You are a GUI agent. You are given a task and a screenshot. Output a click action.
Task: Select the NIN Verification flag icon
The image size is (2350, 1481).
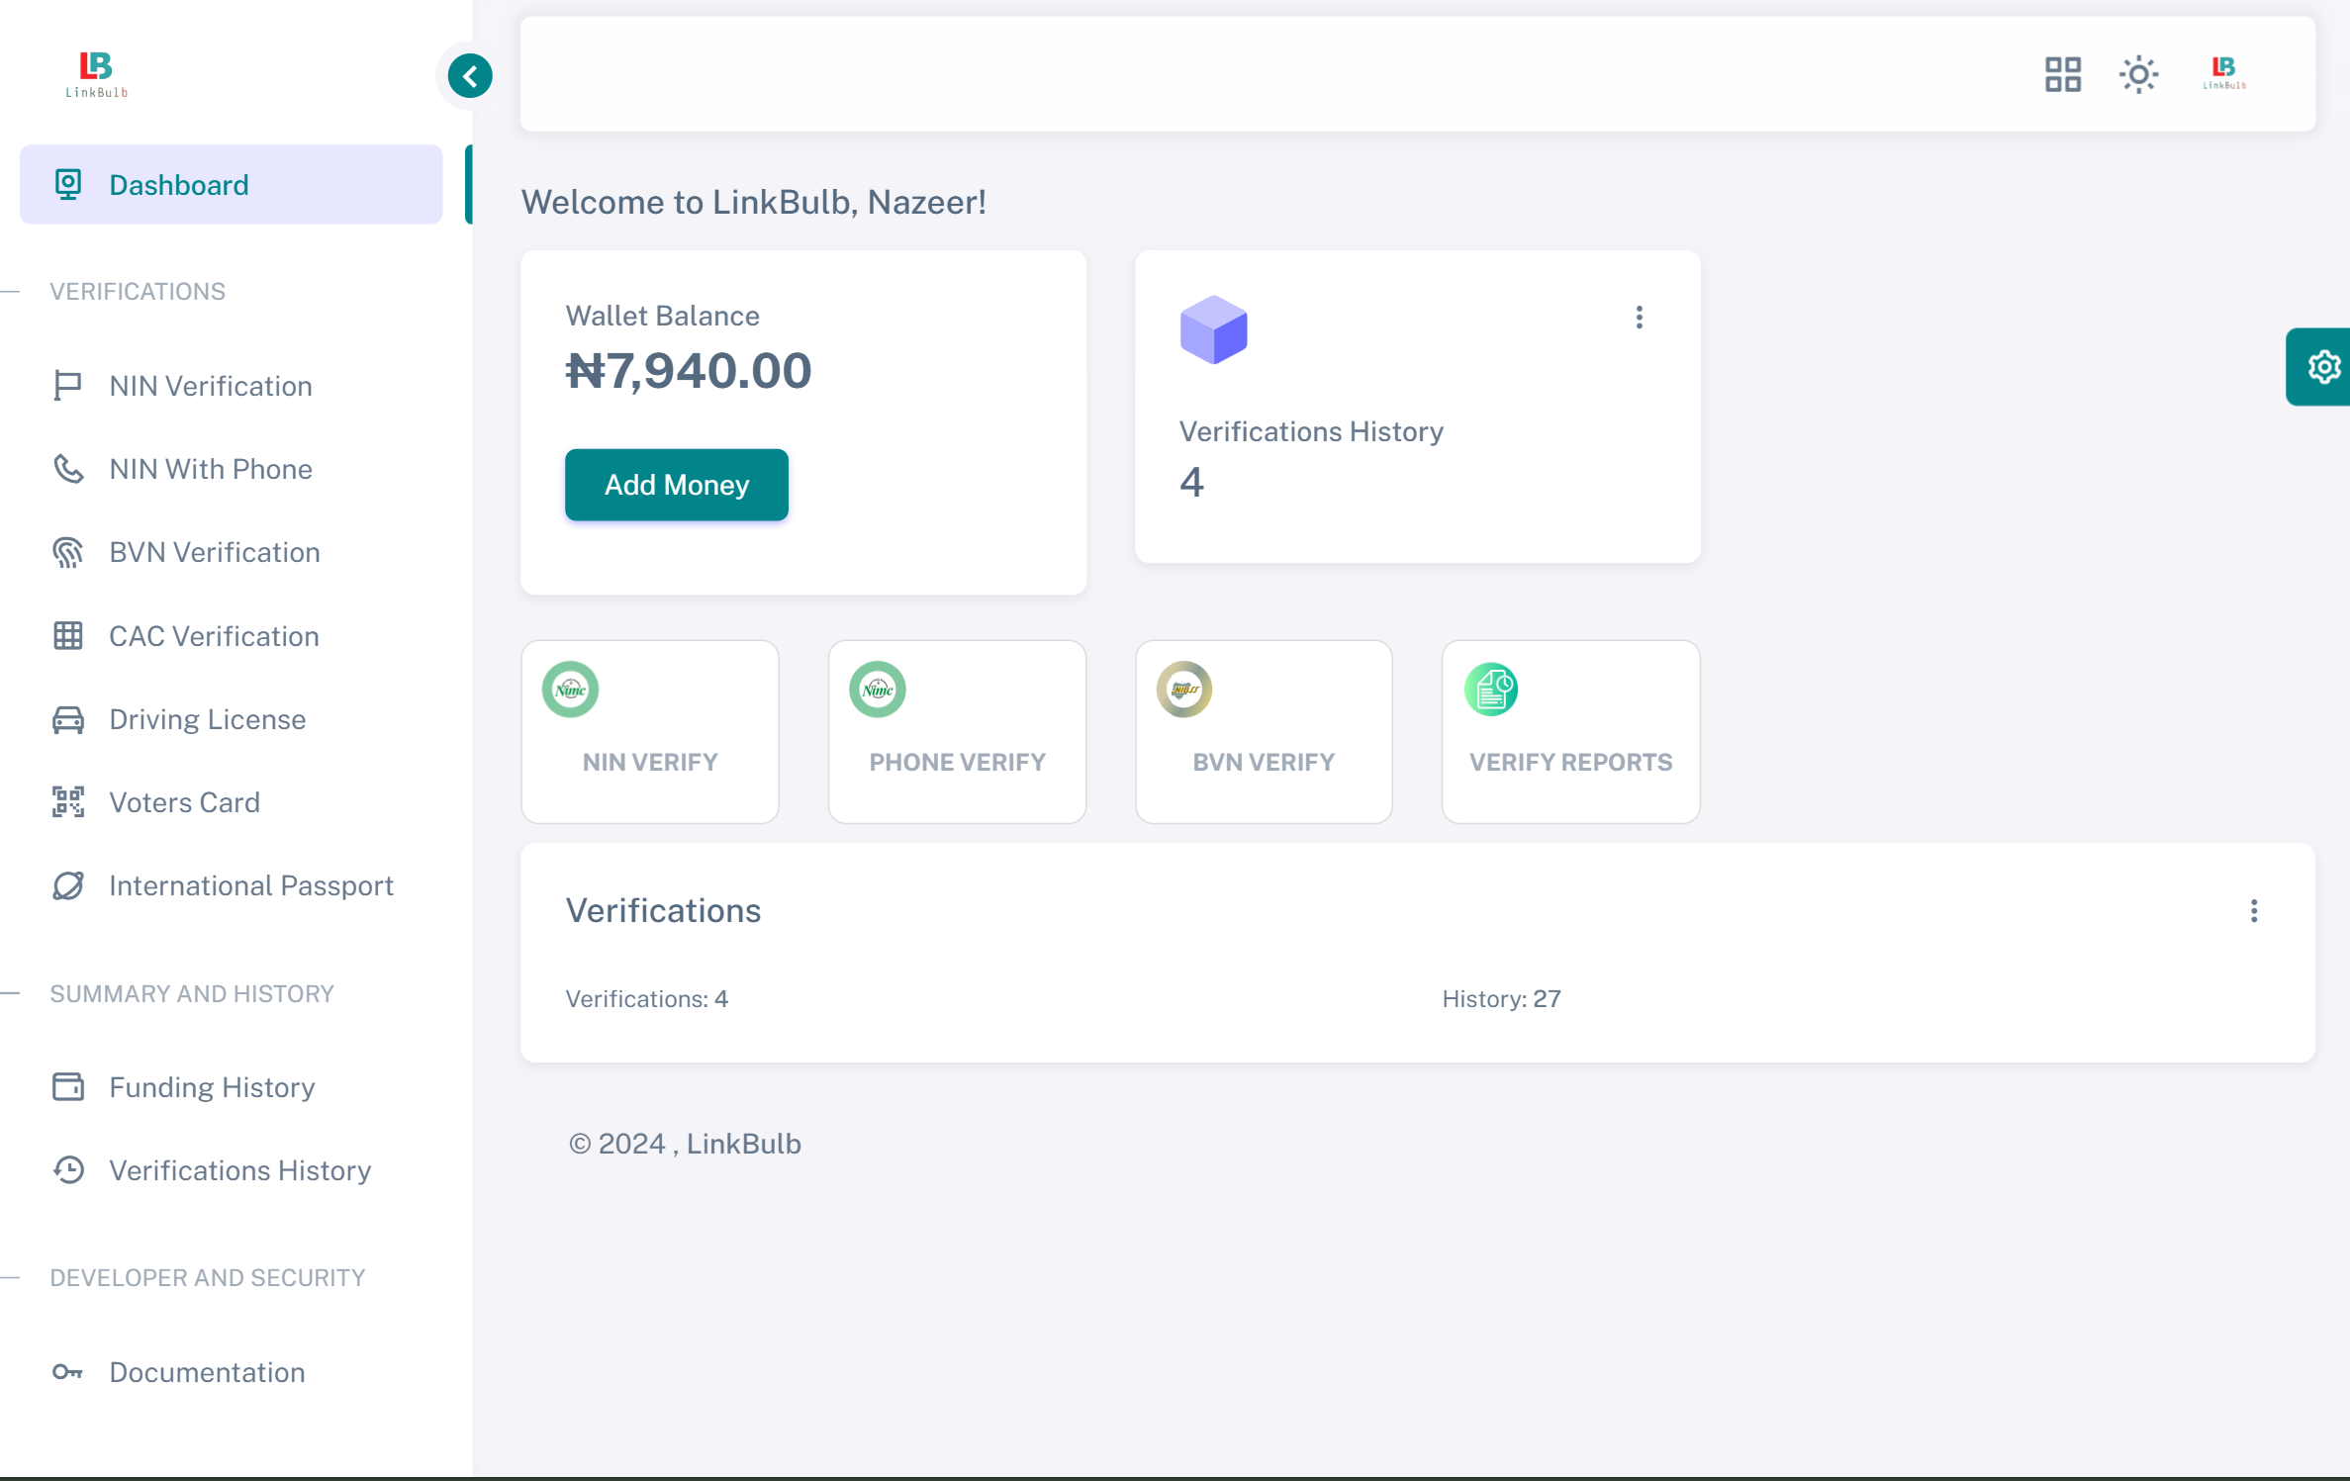67,385
